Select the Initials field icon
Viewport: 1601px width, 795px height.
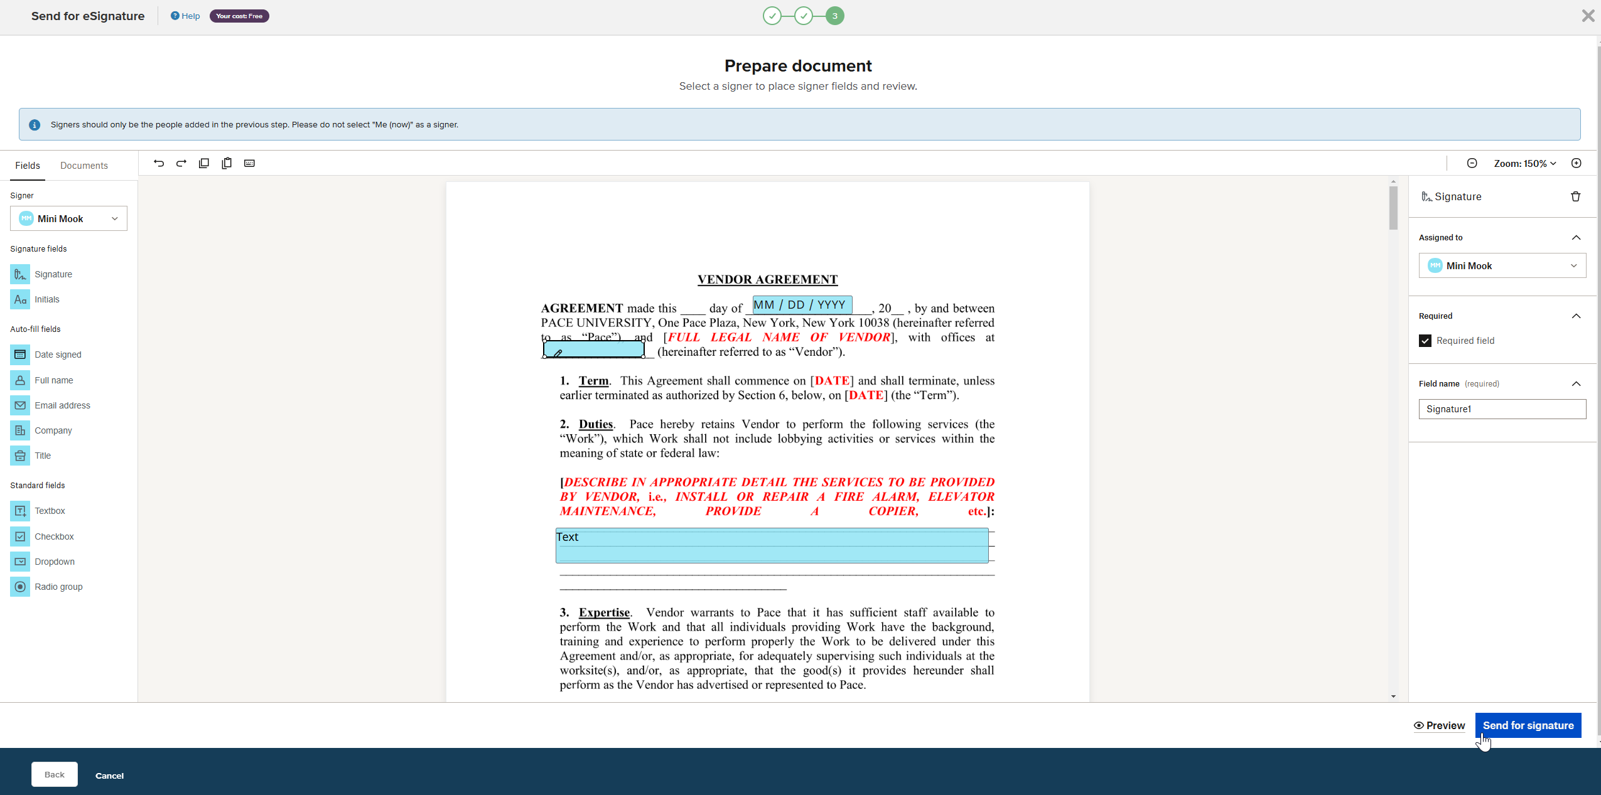[x=20, y=299]
